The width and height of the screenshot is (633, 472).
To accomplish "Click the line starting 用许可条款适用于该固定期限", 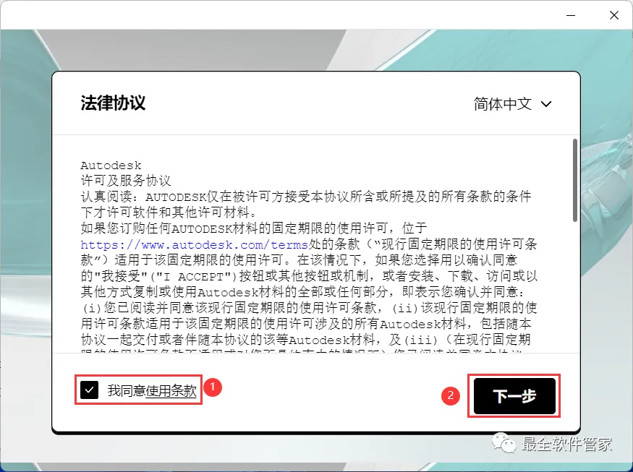I will [306, 324].
